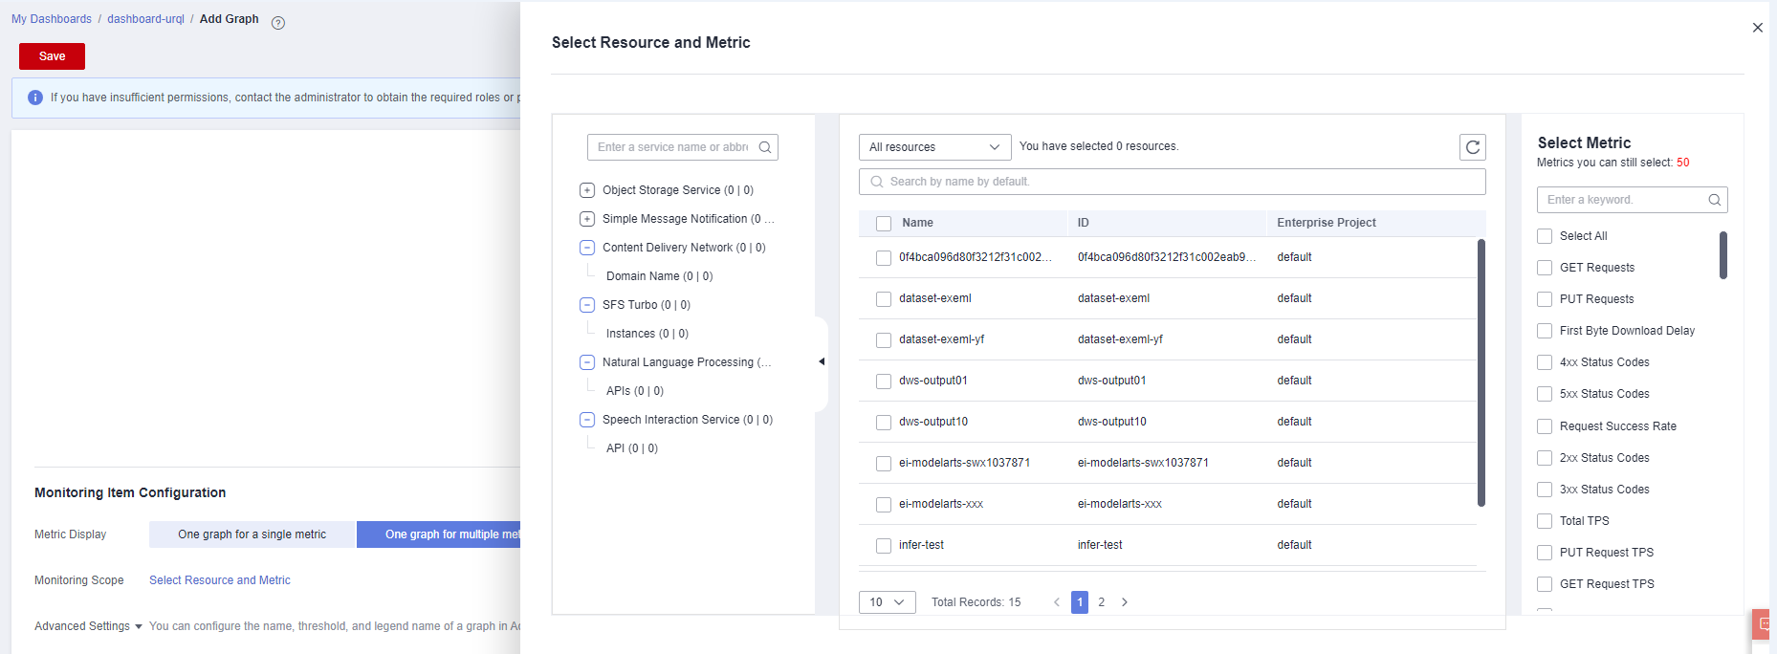Click the metric keyword search icon

coord(1715,200)
